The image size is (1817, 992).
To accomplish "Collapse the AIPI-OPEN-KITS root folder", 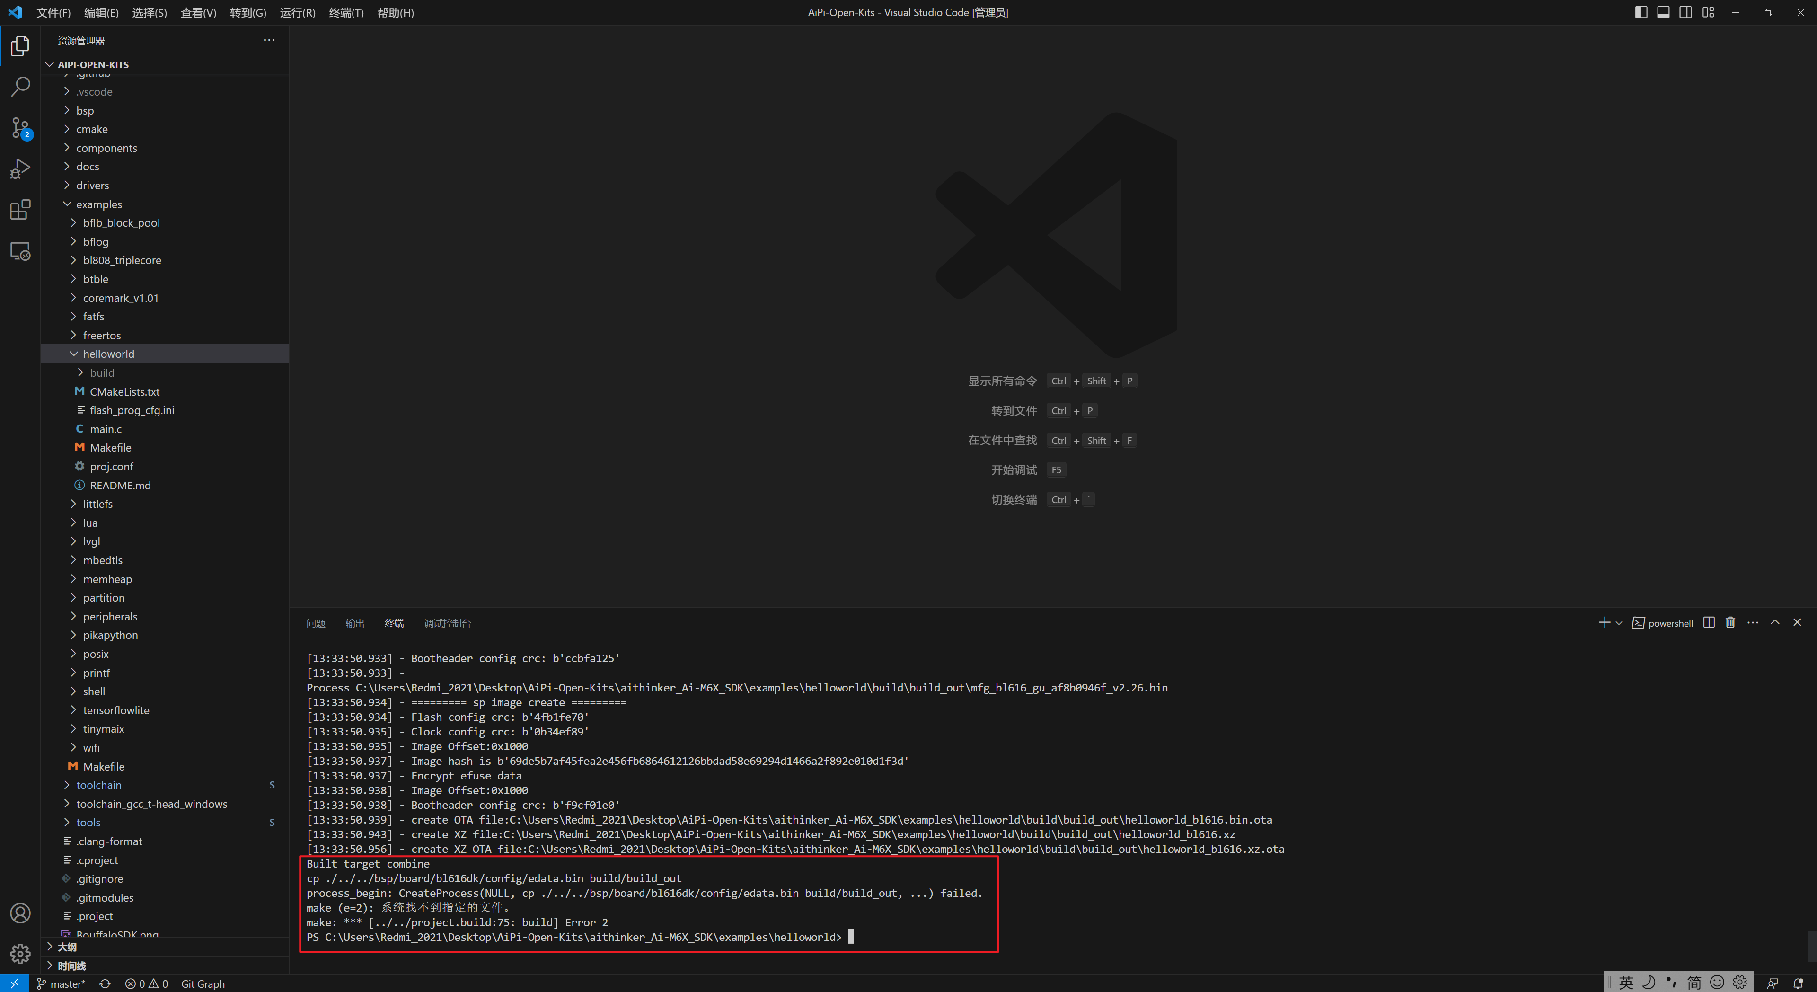I will click(164, 64).
